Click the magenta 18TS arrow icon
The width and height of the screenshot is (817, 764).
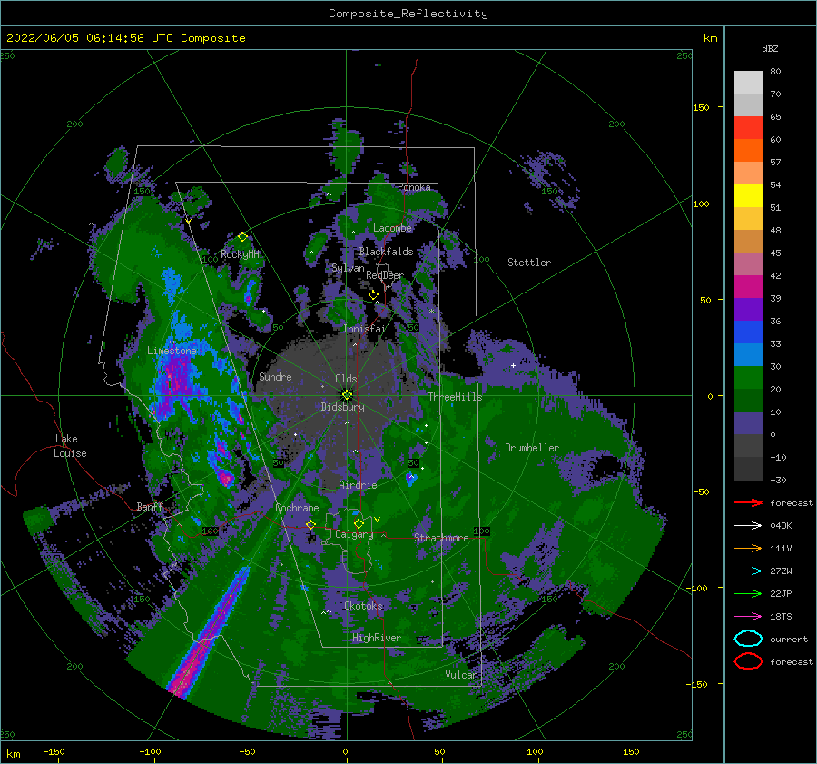[x=748, y=616]
